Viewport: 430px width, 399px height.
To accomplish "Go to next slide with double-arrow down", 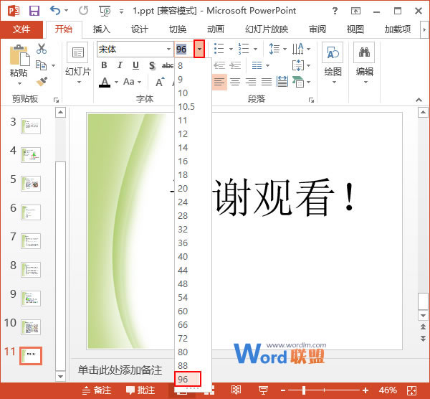I will click(x=423, y=338).
